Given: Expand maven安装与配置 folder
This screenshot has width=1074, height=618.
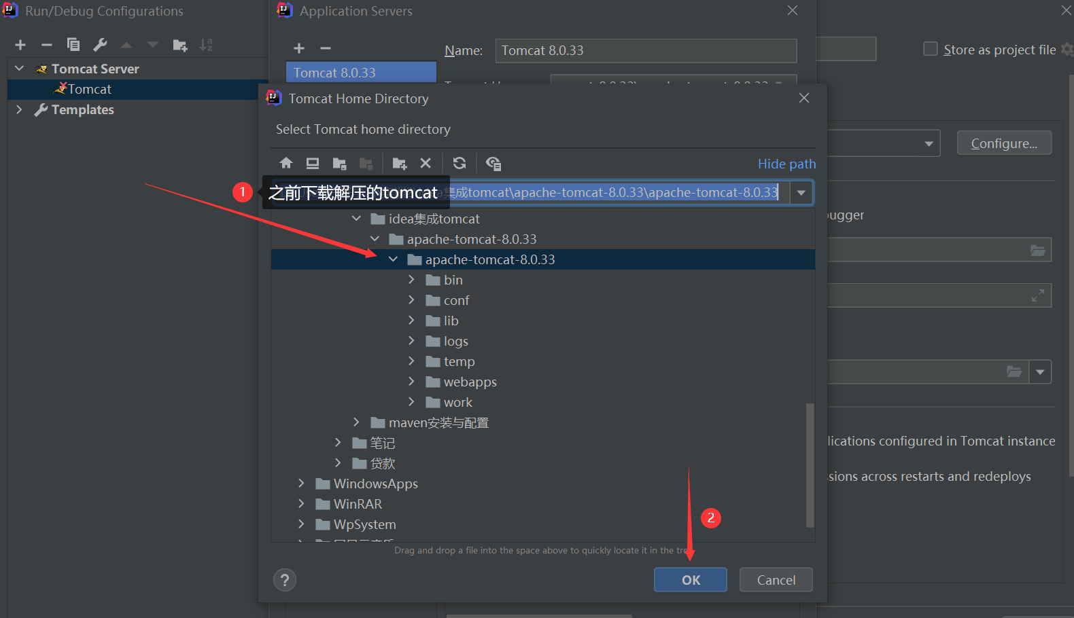Looking at the screenshot, I should click(x=356, y=422).
